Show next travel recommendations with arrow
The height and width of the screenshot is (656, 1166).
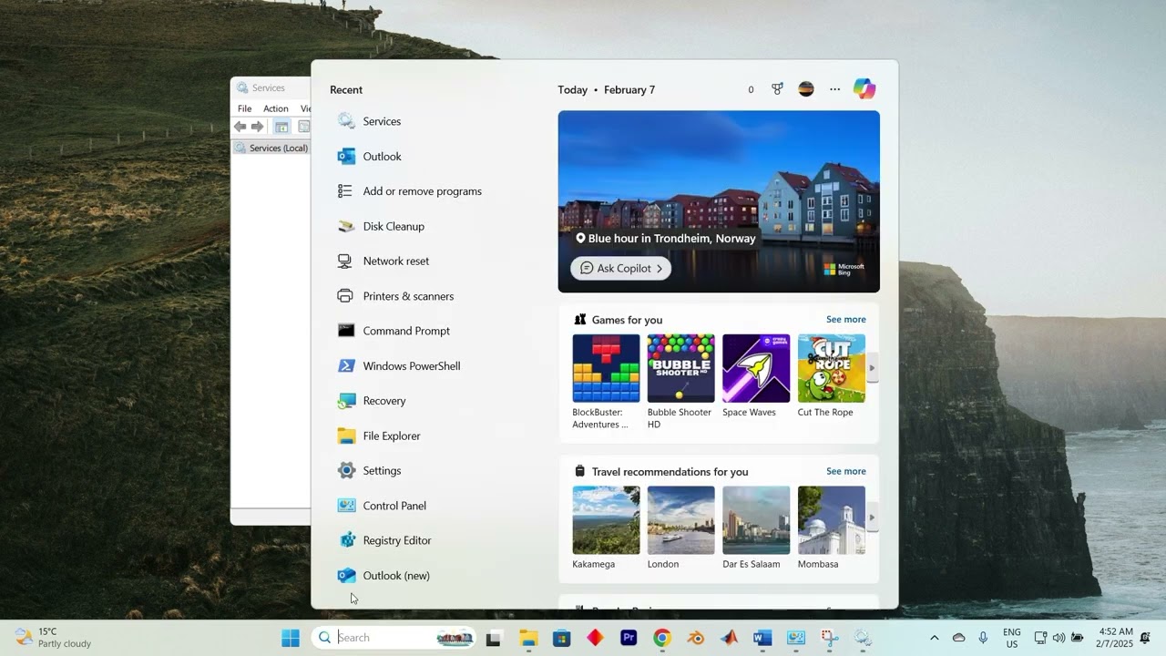tap(872, 518)
